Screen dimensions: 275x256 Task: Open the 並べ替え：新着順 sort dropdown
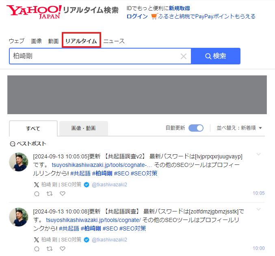[x=239, y=128]
